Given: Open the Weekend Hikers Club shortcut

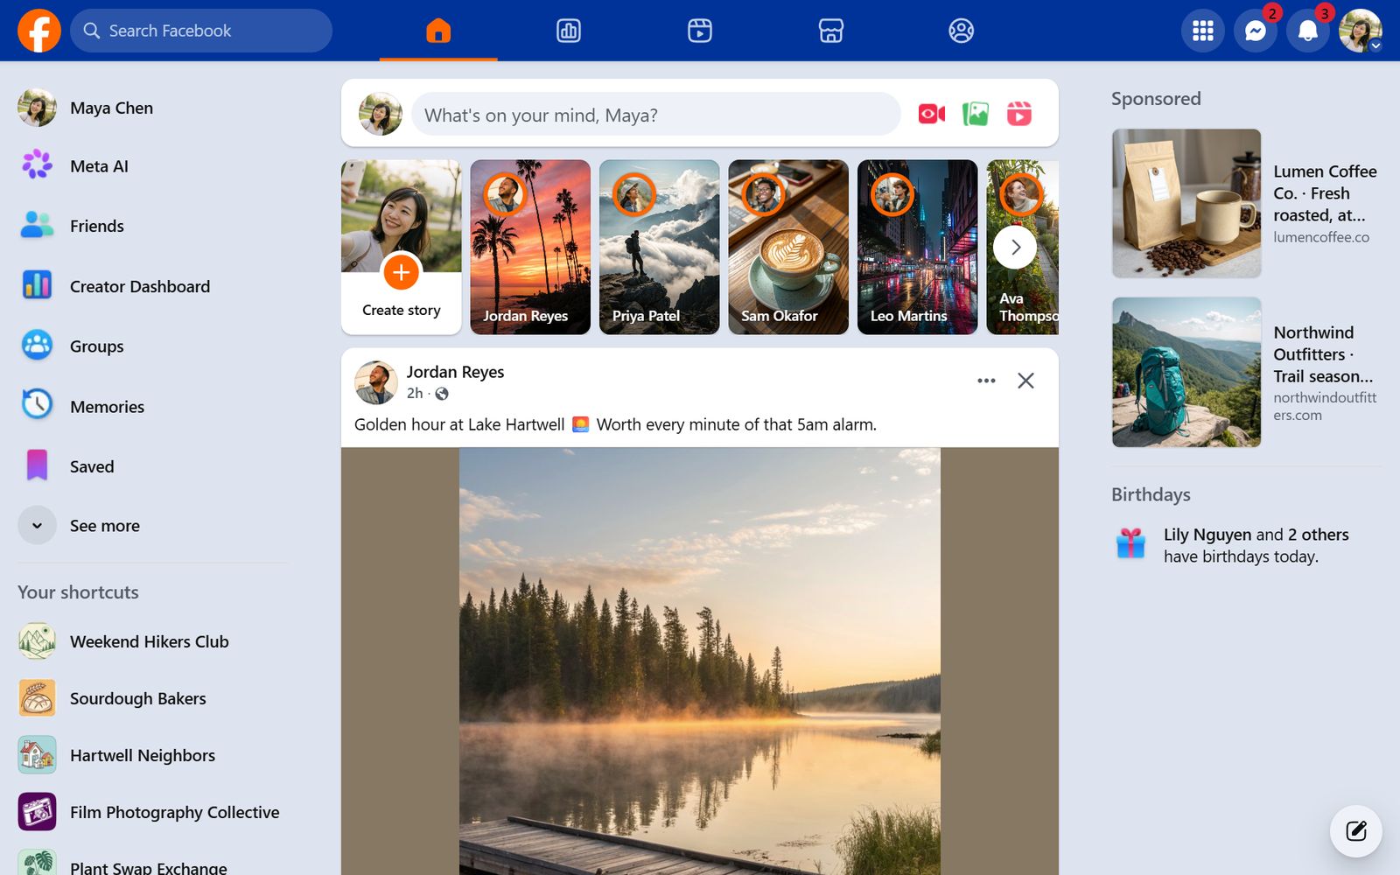Looking at the screenshot, I should click(x=153, y=641).
